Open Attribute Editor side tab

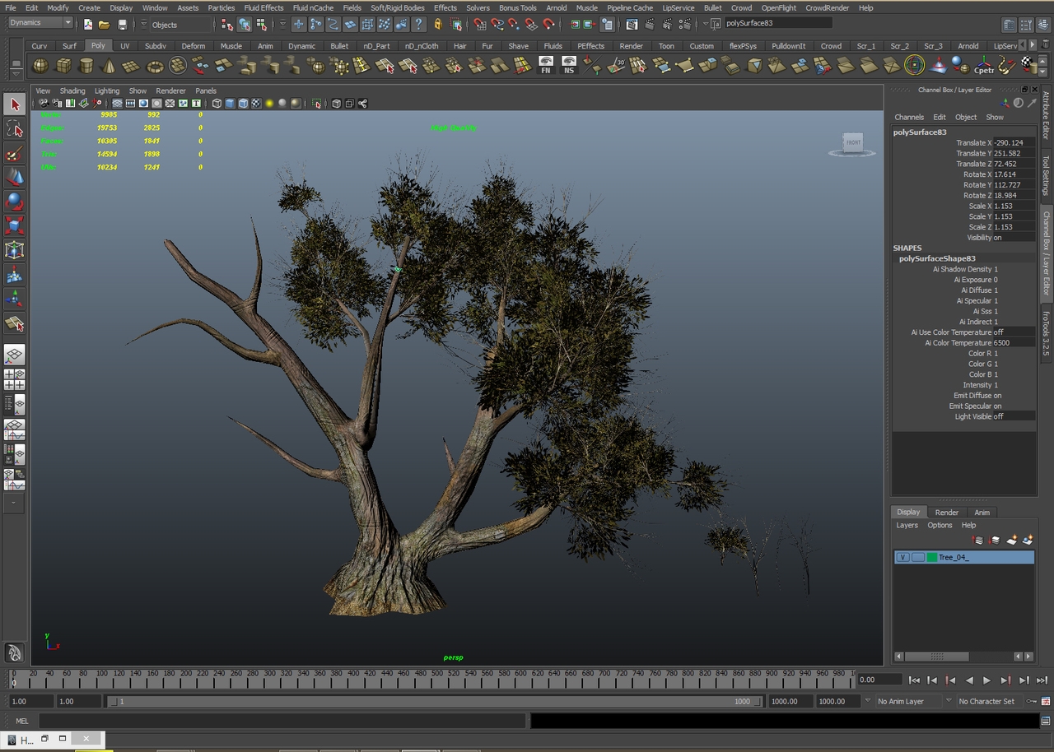pyautogui.click(x=1046, y=114)
